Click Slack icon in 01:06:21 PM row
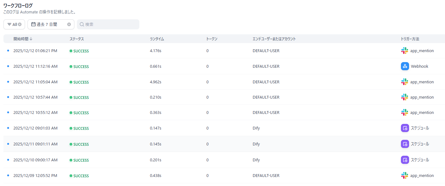Viewport: 445px width, 186px height. coord(405,51)
